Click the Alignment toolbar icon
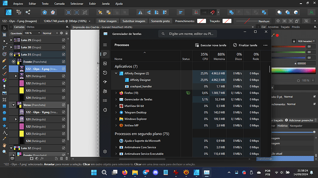The width and height of the screenshot is (318, 178). pos(181,12)
